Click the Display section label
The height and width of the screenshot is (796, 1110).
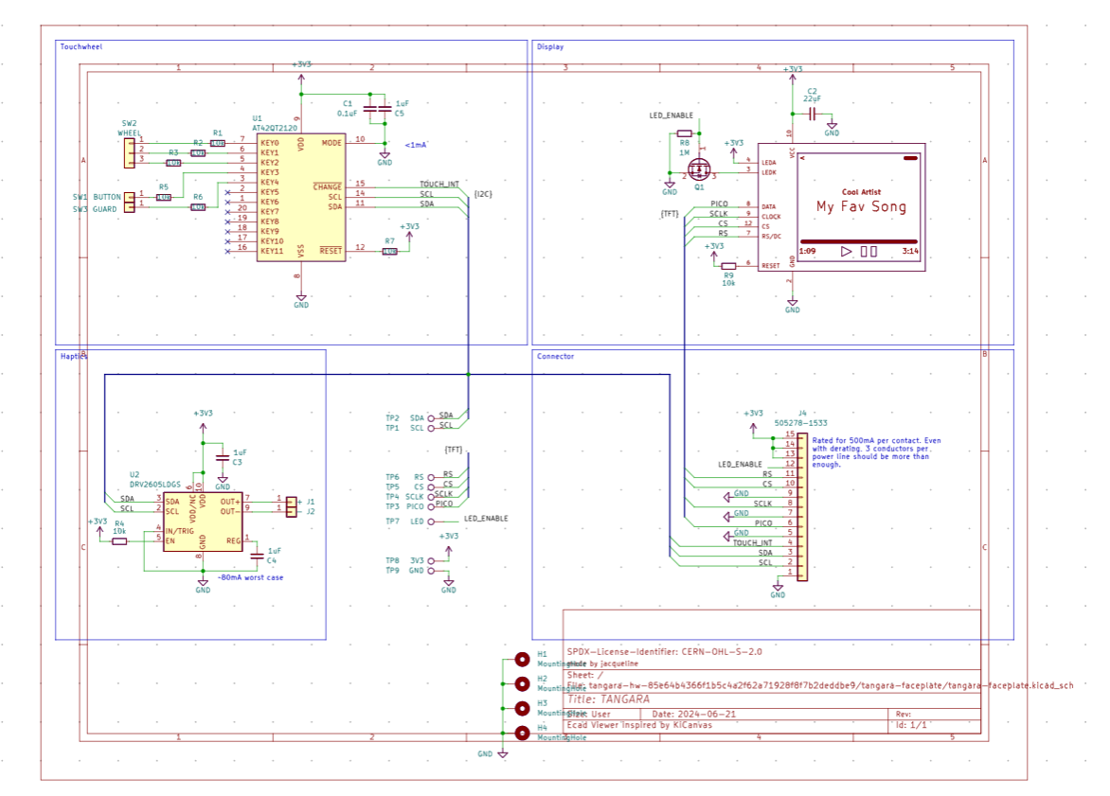click(550, 46)
